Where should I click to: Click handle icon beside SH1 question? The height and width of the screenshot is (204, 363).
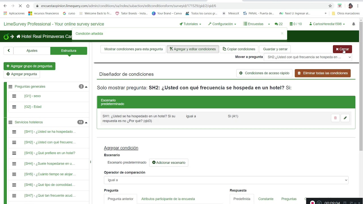(x=14, y=132)
